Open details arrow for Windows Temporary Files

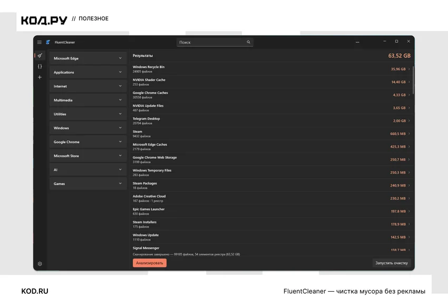click(409, 172)
